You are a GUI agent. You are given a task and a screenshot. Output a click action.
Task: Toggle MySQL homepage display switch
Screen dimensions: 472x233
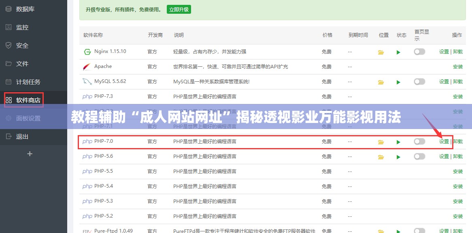click(x=420, y=81)
